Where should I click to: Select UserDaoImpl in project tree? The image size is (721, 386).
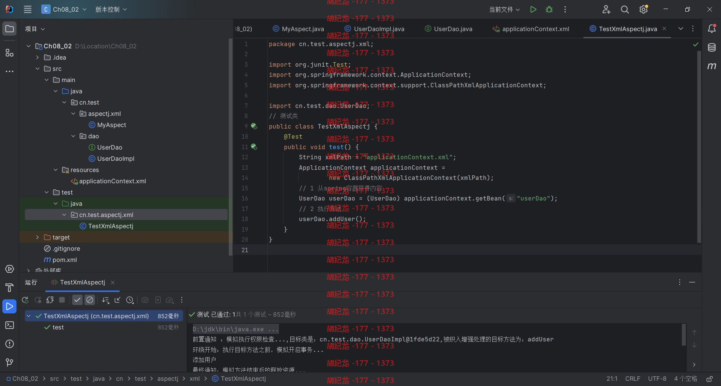coord(112,159)
